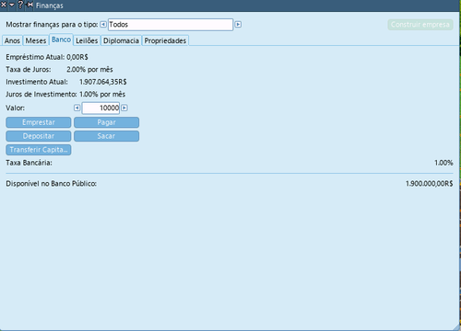Click the Taxa Bancária 1.00% value

pos(443,163)
